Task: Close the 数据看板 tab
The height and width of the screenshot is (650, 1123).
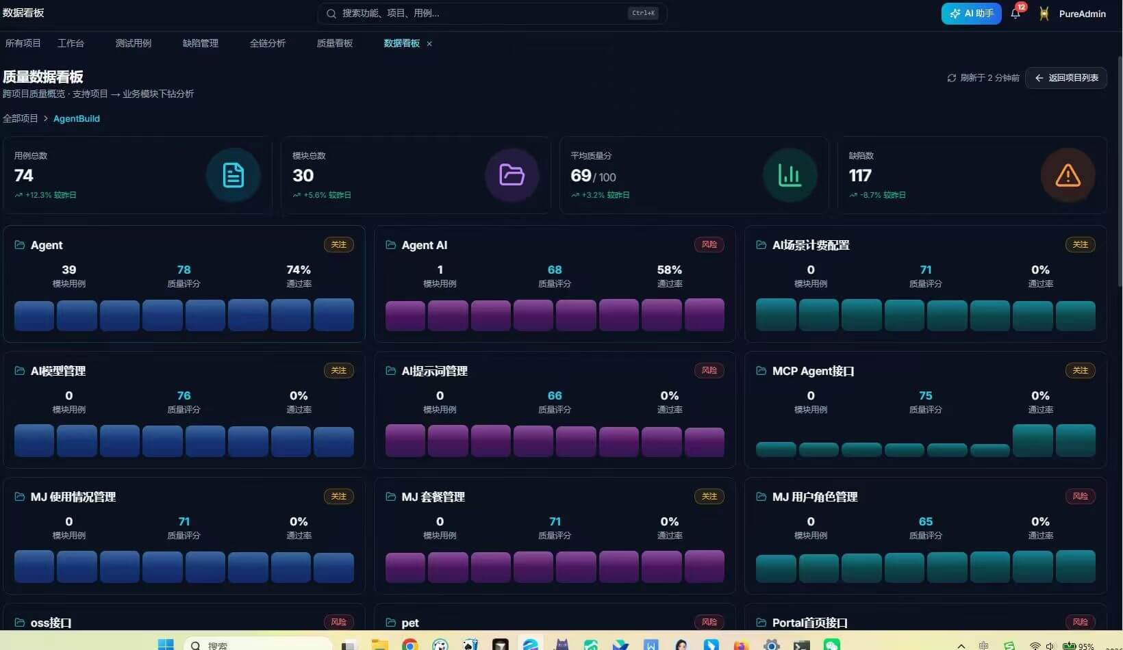Action: click(429, 44)
